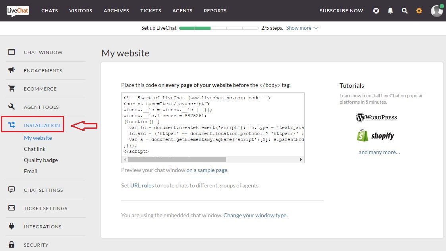Image resolution: width=446 pixels, height=251 pixels.
Task: Click the code box scroll-left arrow
Action: click(x=125, y=159)
